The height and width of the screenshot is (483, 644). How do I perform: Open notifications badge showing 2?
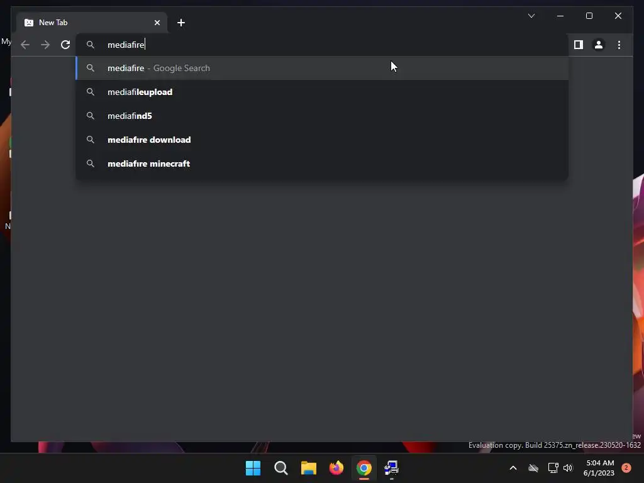[626, 468]
